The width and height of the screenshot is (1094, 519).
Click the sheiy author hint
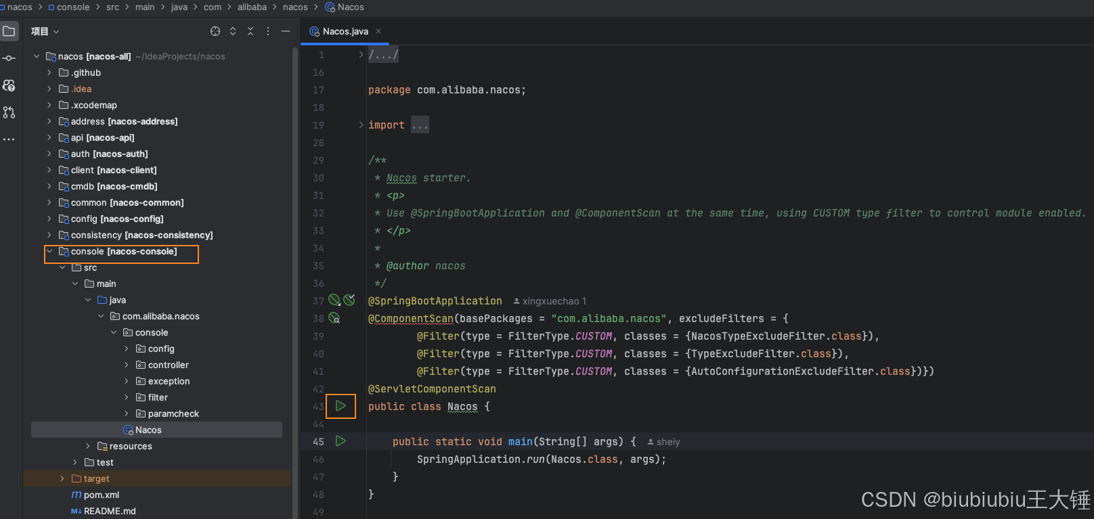pyautogui.click(x=663, y=442)
